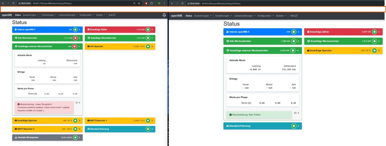Open Ladeeinstellungen menu in right window
Screen dimensions: 386x146
point(244,16)
